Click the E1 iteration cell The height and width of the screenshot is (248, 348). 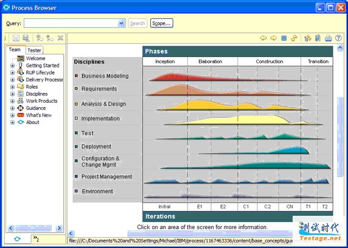tap(200, 207)
